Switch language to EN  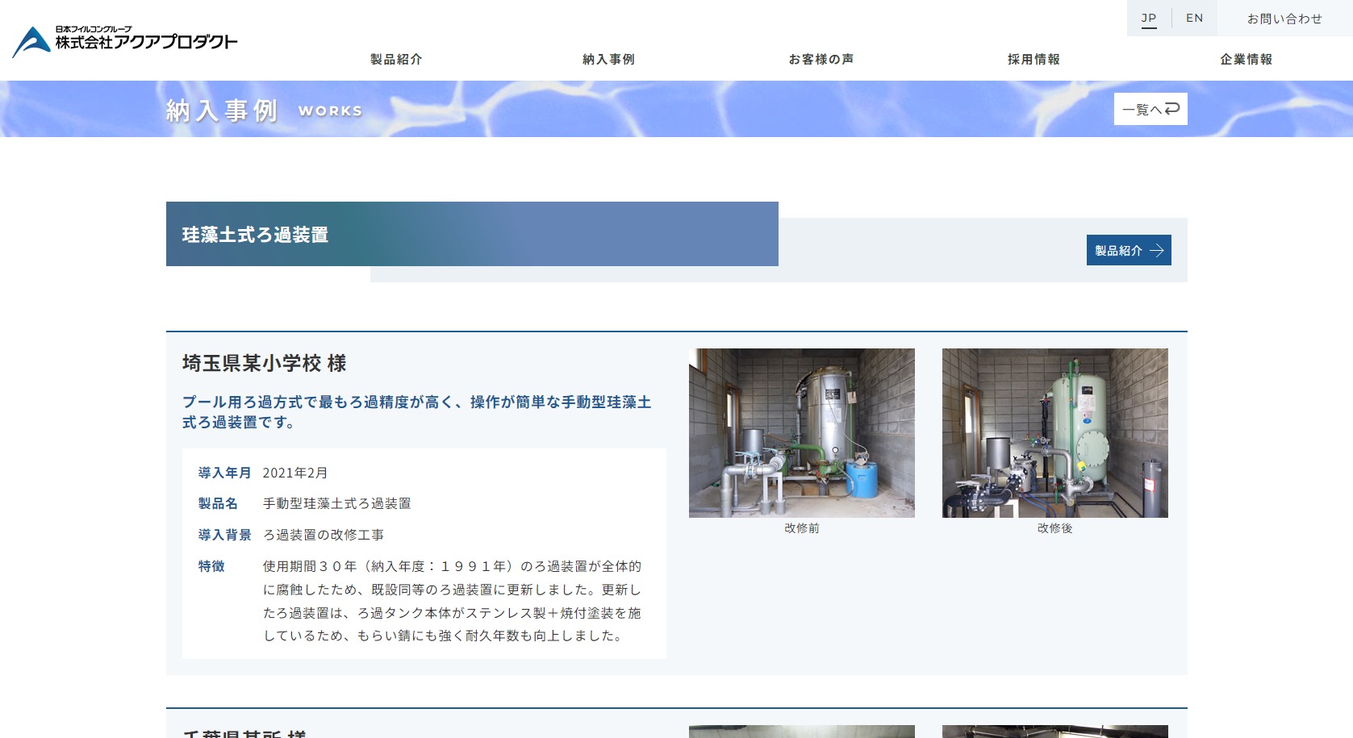[x=1194, y=19]
